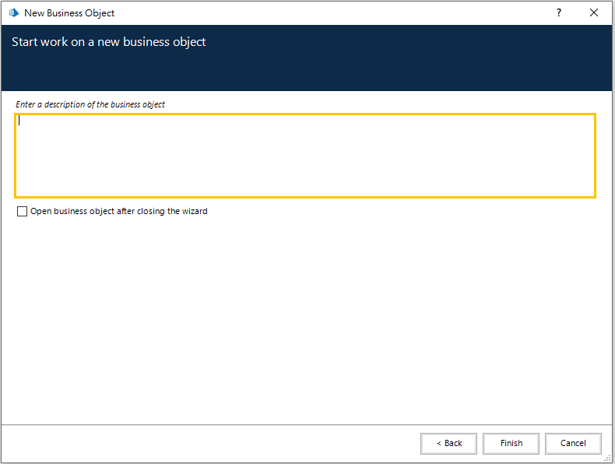
Task: Click the 'New Business Object' title bar text
Action: (x=69, y=13)
